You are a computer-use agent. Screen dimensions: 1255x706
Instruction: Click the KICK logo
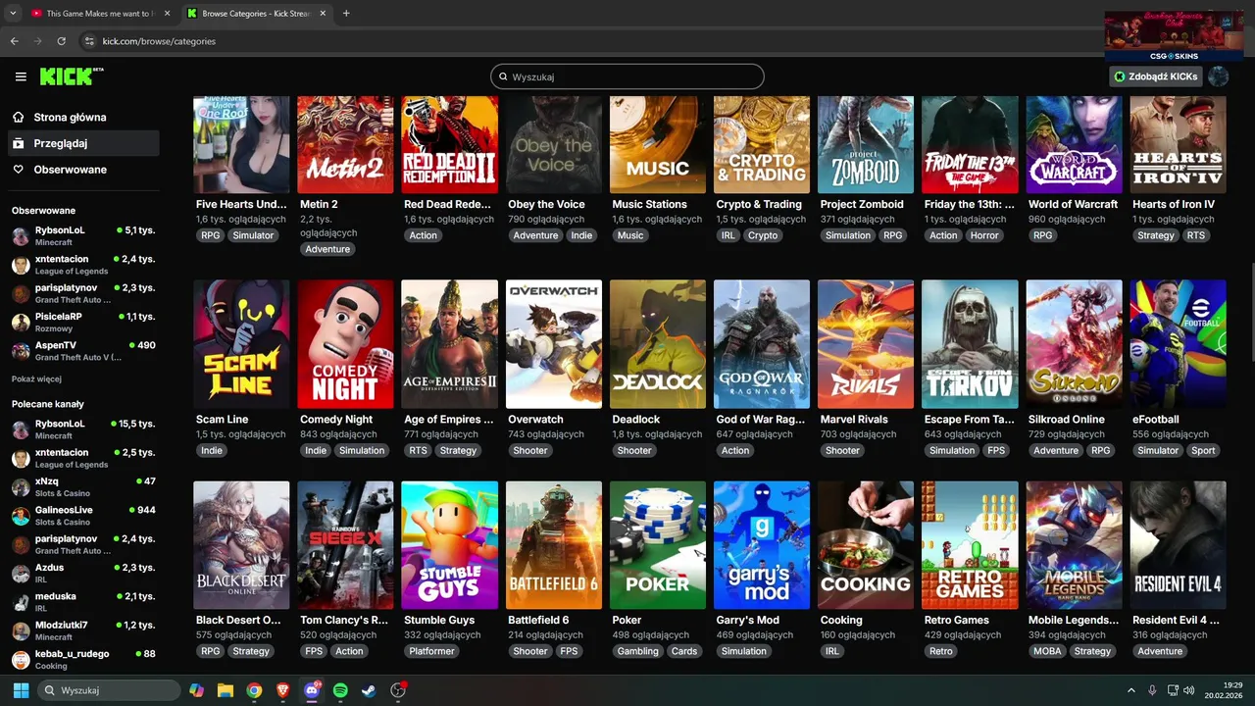[x=72, y=76]
